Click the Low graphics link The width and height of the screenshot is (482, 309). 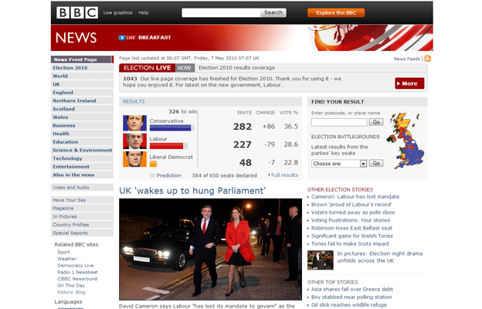pyautogui.click(x=117, y=13)
